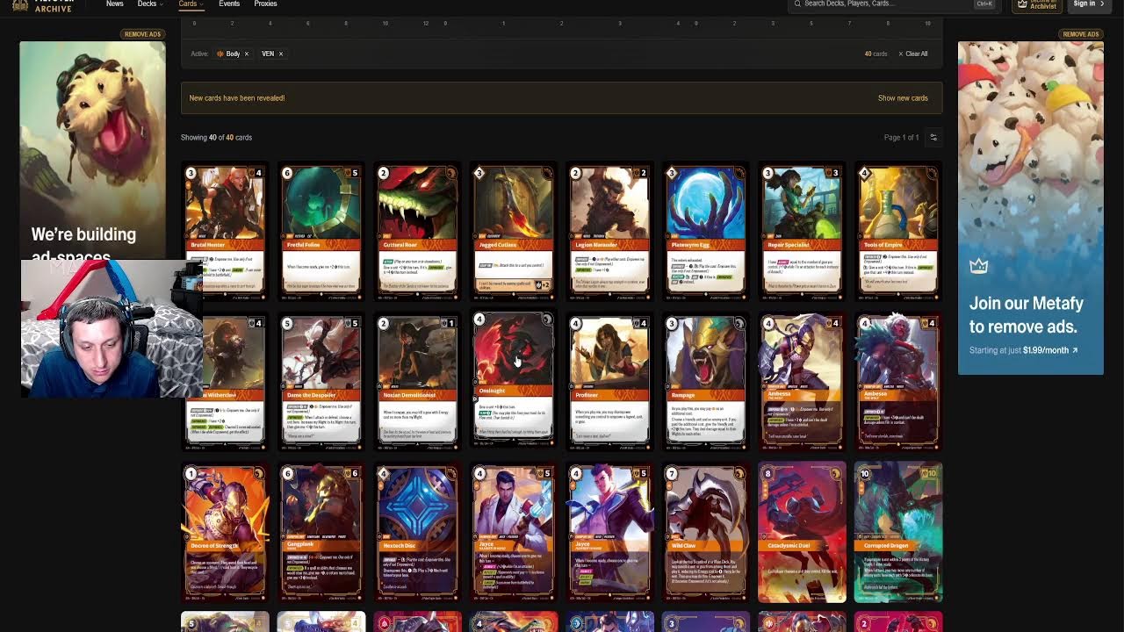Open the Jagged Cutlass card
1124x632 pixels.
(513, 233)
